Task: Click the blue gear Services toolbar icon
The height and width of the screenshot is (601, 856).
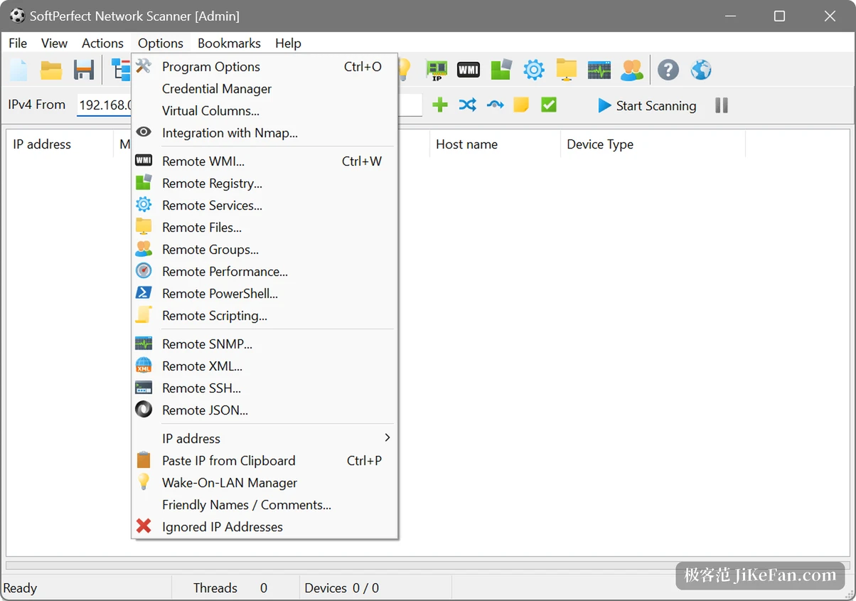Action: 534,70
